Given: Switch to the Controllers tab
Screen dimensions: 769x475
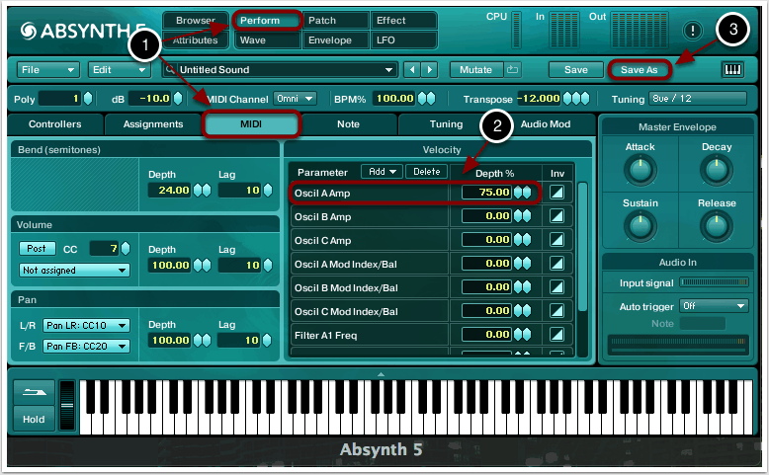Looking at the screenshot, I should click(x=55, y=124).
